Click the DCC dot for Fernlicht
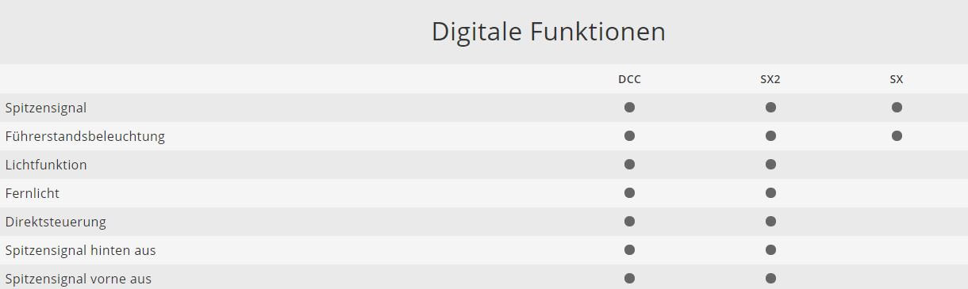Viewport: 968px width, 289px height. [x=629, y=192]
